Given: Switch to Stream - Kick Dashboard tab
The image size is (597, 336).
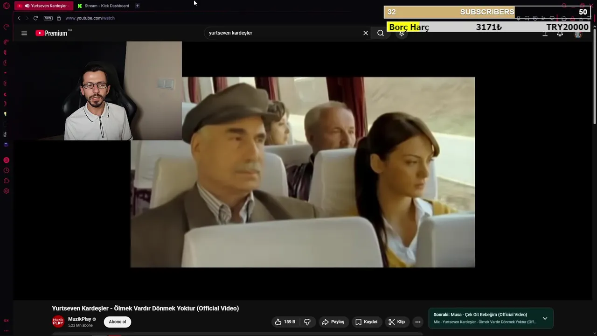Looking at the screenshot, I should [x=104, y=6].
